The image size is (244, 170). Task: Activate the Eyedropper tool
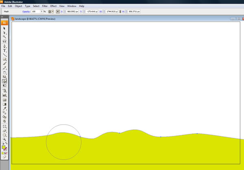click(4, 108)
